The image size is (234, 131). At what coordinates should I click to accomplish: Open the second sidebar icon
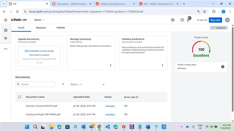point(6,38)
